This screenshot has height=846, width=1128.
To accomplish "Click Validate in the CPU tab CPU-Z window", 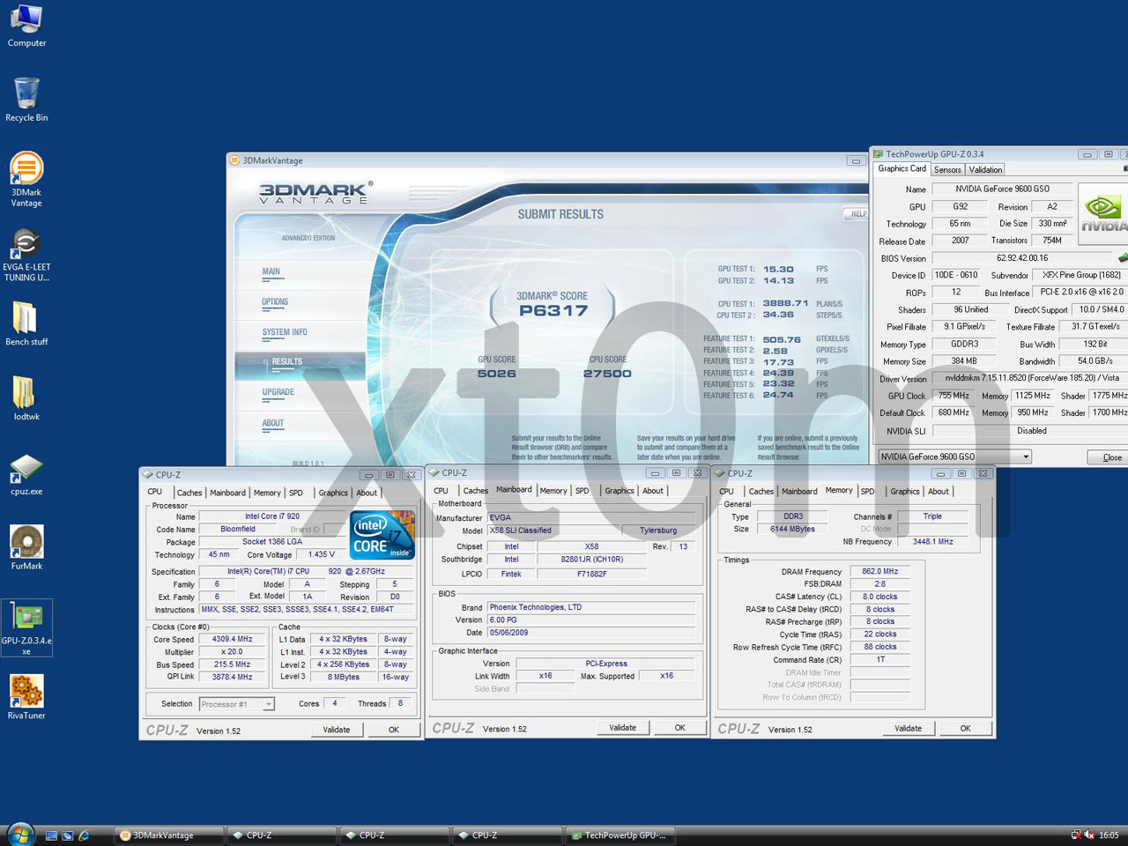I will (x=337, y=730).
